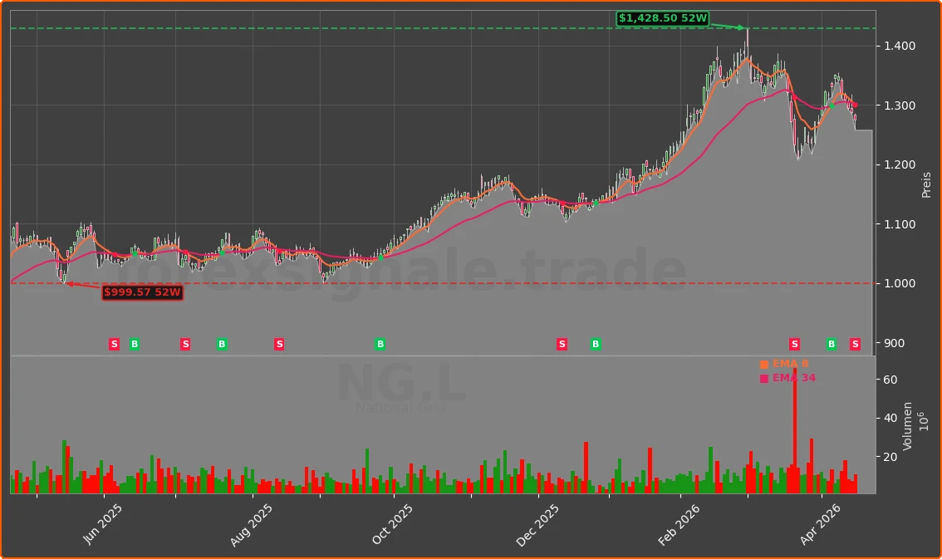Image resolution: width=942 pixels, height=559 pixels.
Task: Select the "S" sell marker above the Aug 2025 label
Action: (x=279, y=343)
